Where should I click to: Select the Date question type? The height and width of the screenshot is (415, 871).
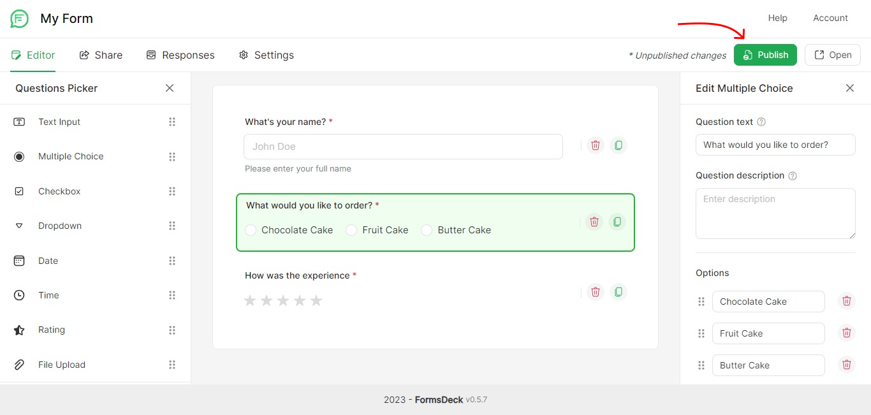pyautogui.click(x=47, y=260)
